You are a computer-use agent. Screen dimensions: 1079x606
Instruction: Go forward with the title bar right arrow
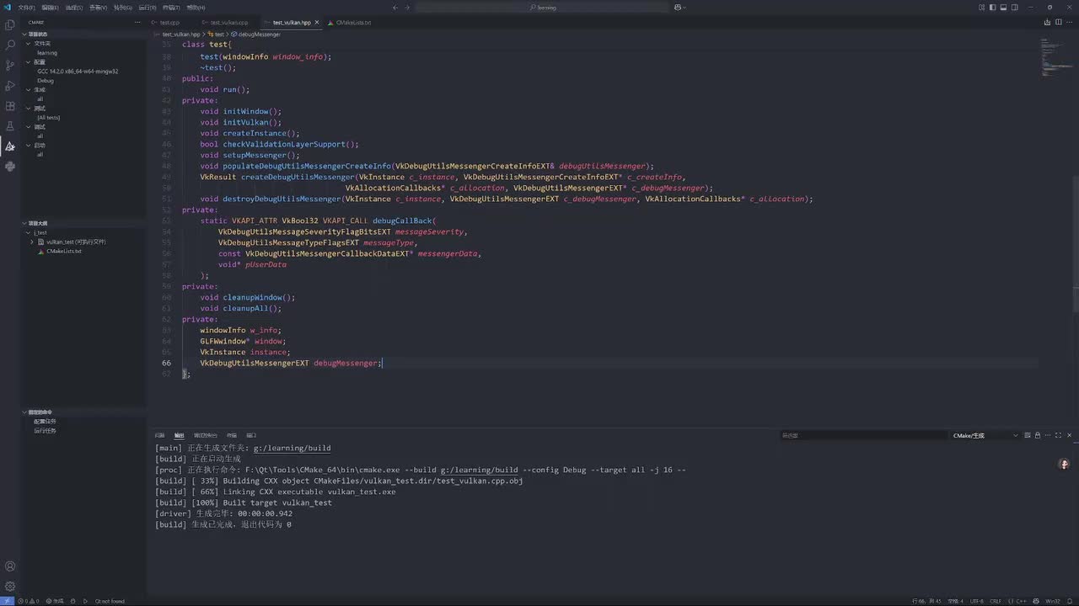[x=406, y=8]
